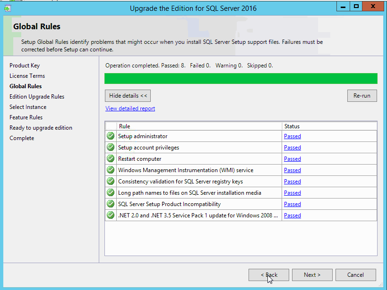387x290 pixels.
Task: Select the Feature Rules step
Action: point(26,117)
